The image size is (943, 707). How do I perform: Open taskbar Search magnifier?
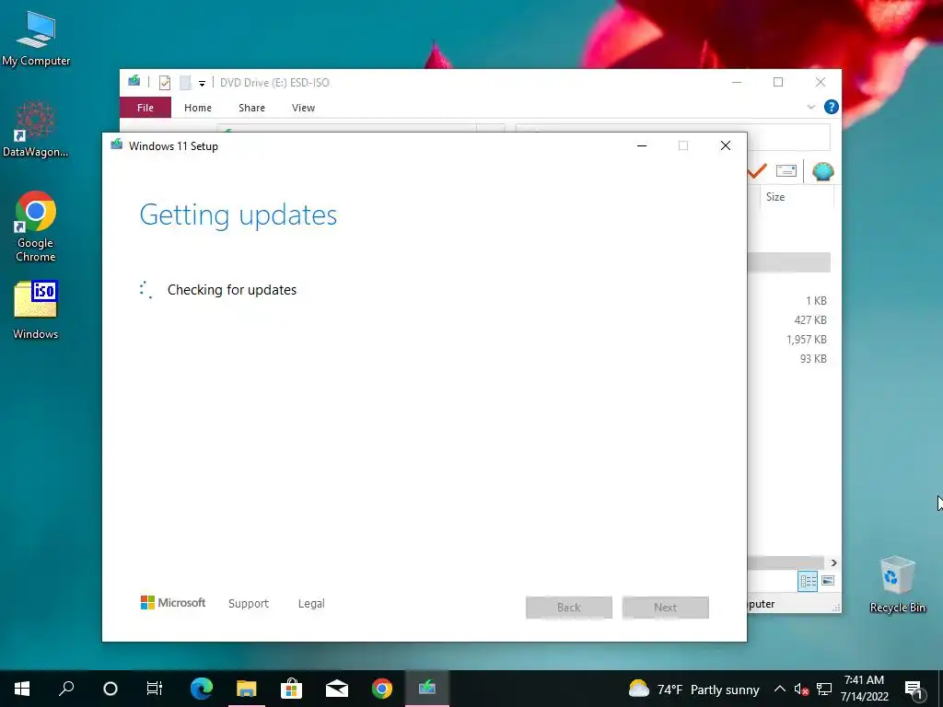tap(66, 689)
